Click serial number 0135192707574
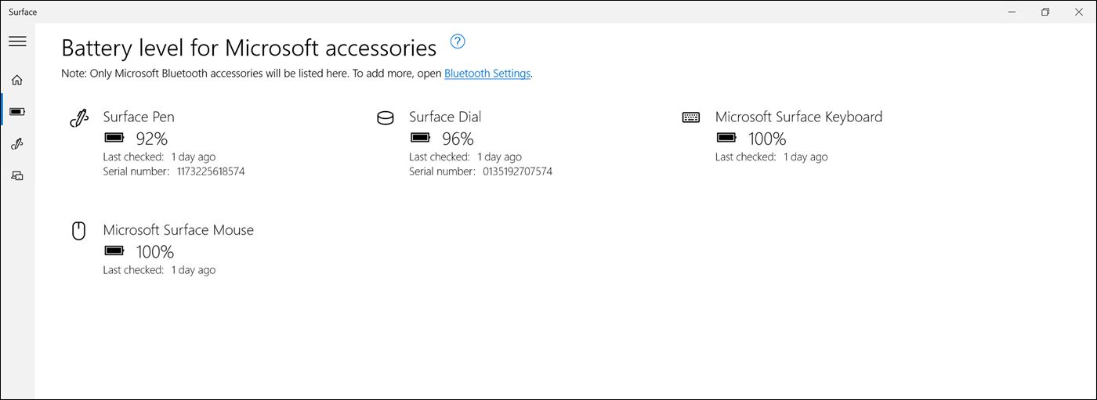 coord(517,171)
